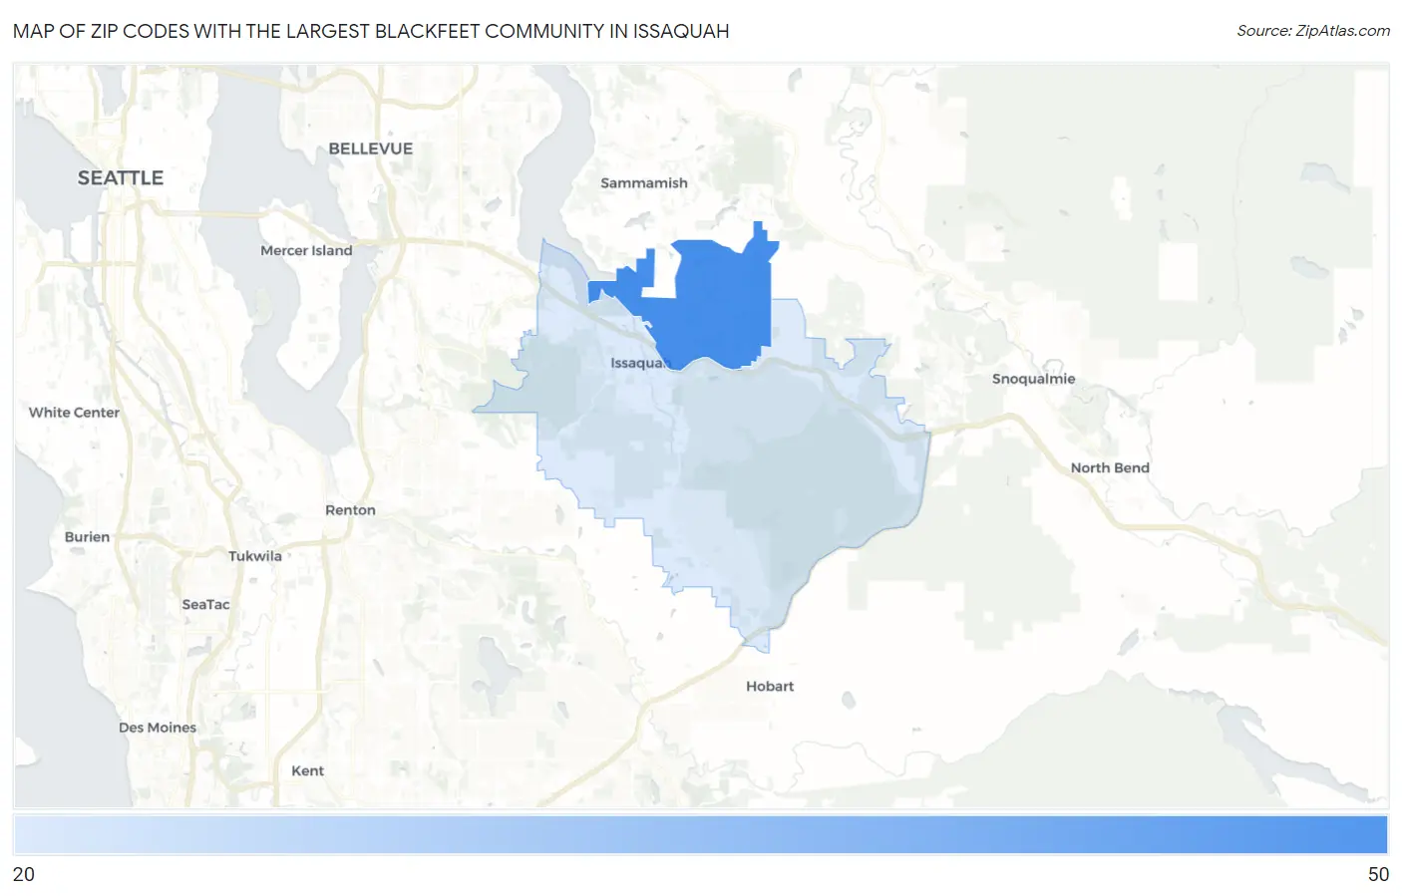Click the Snoqualmie label

pos(1033,379)
